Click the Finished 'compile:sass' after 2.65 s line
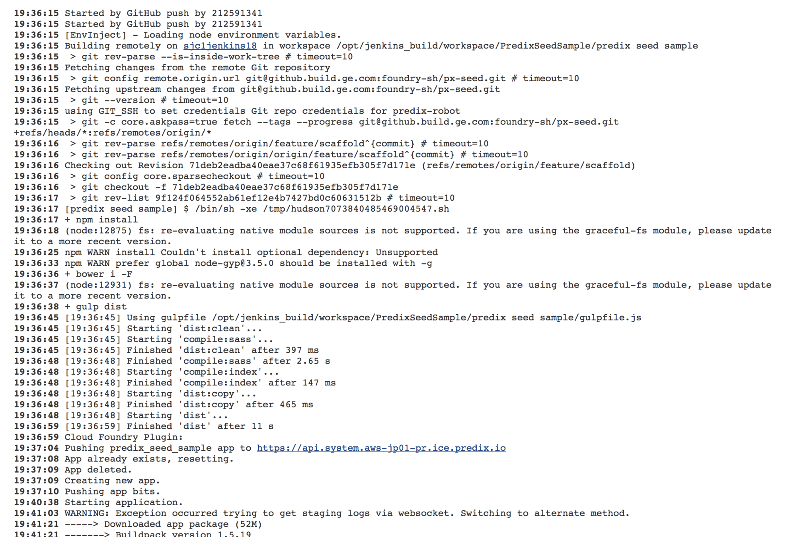 click(x=172, y=361)
